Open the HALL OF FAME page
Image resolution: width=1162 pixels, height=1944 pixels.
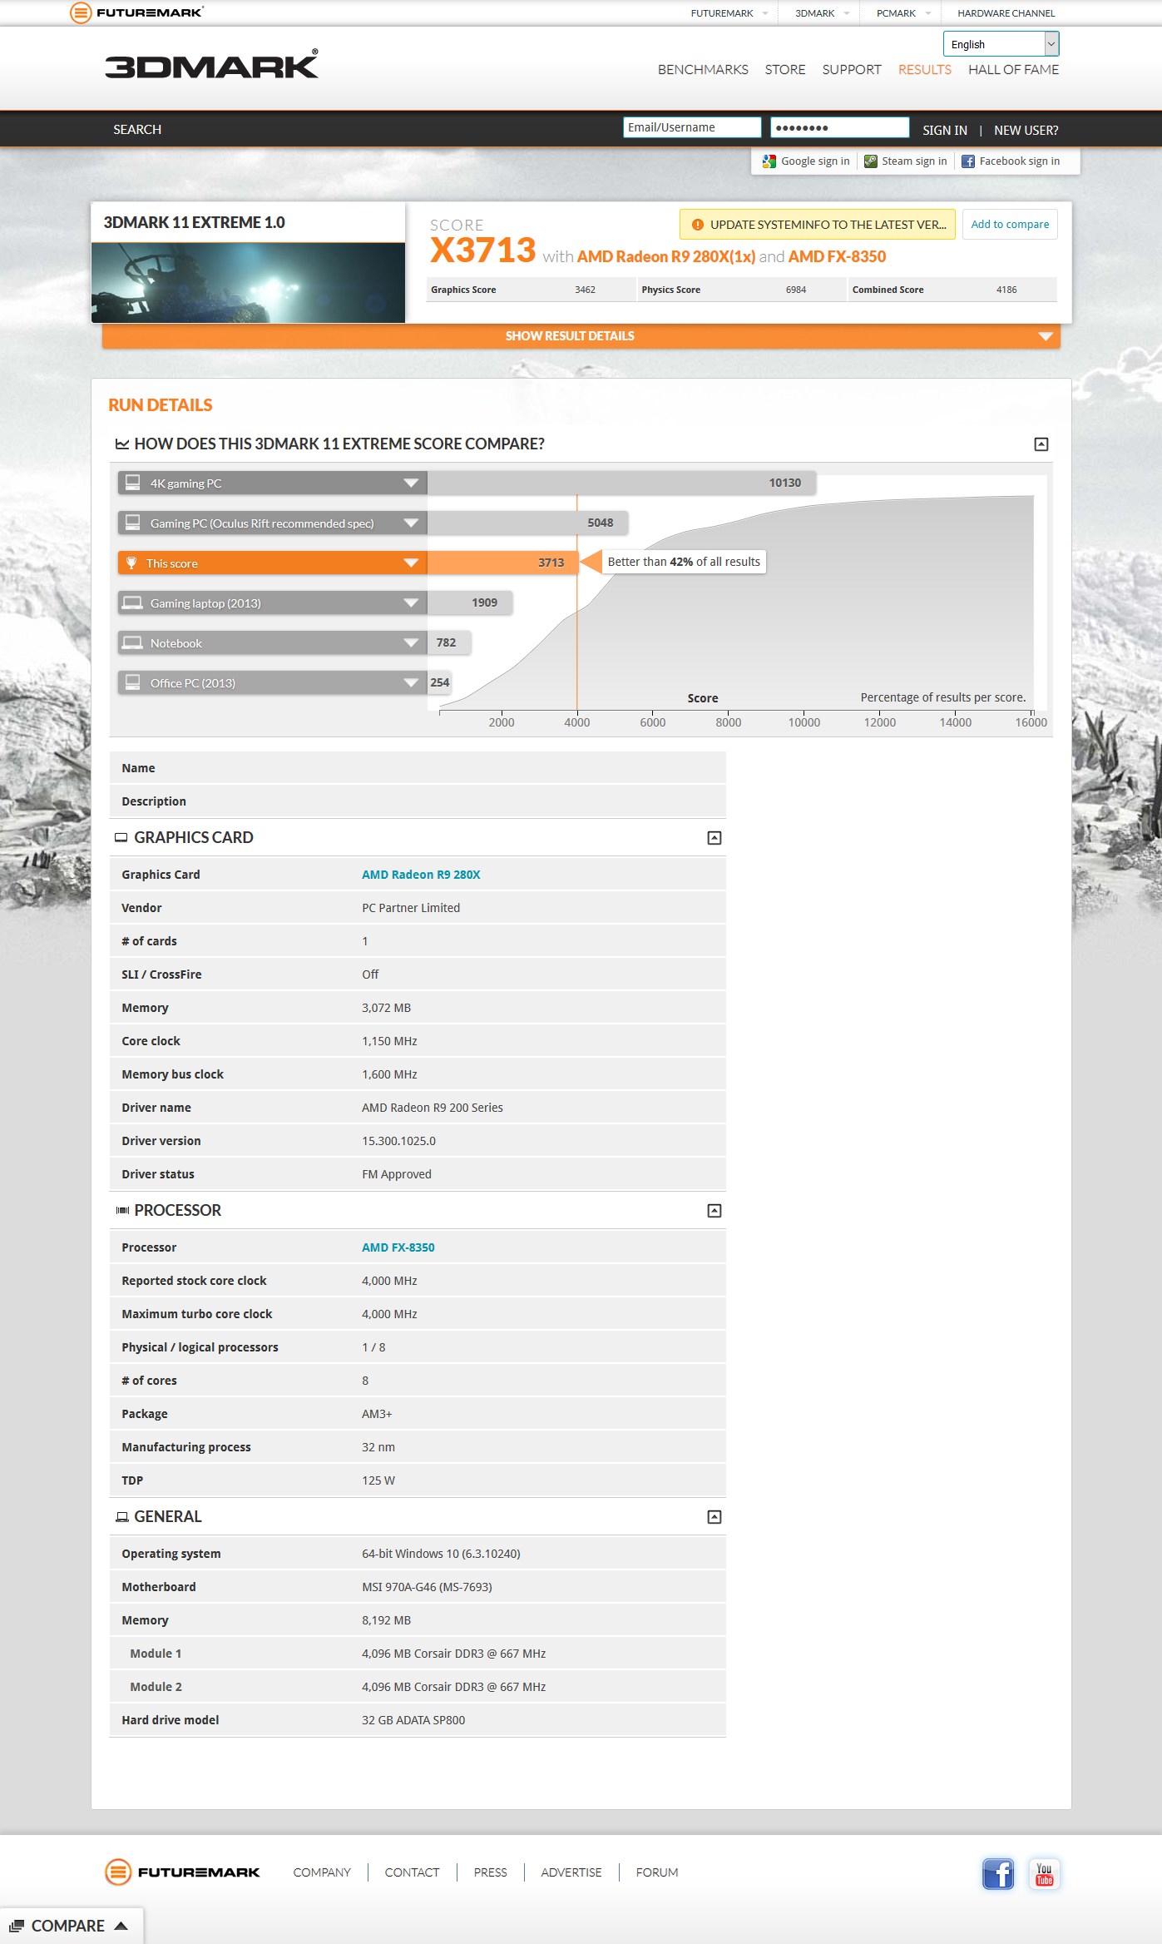[x=1013, y=70]
